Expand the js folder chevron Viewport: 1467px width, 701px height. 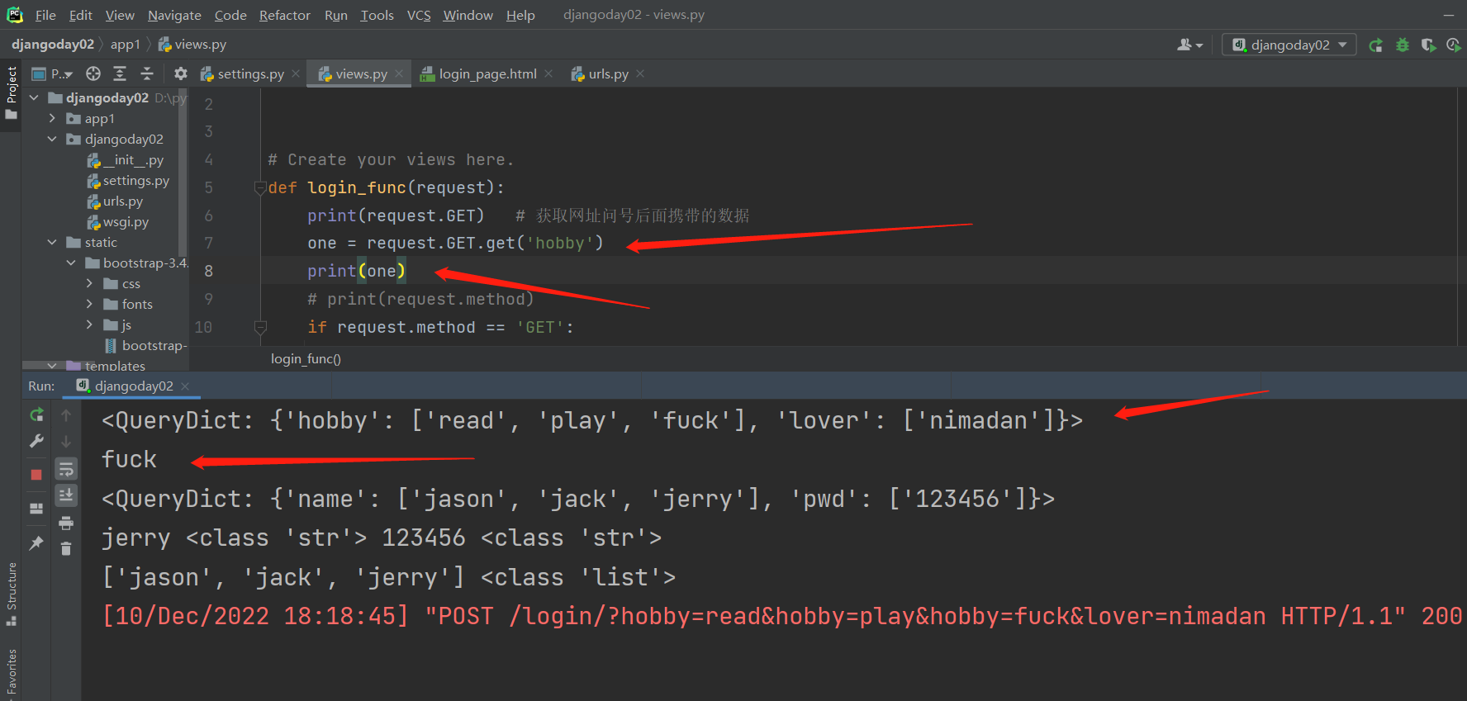[89, 324]
